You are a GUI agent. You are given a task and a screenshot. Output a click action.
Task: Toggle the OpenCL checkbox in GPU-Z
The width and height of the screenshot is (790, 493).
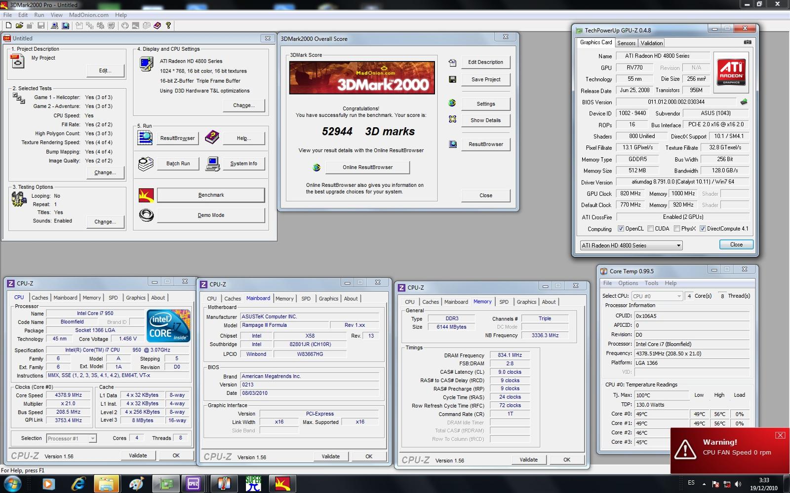(x=621, y=229)
